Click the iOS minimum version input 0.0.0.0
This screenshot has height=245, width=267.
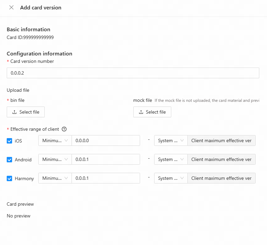coord(105,140)
